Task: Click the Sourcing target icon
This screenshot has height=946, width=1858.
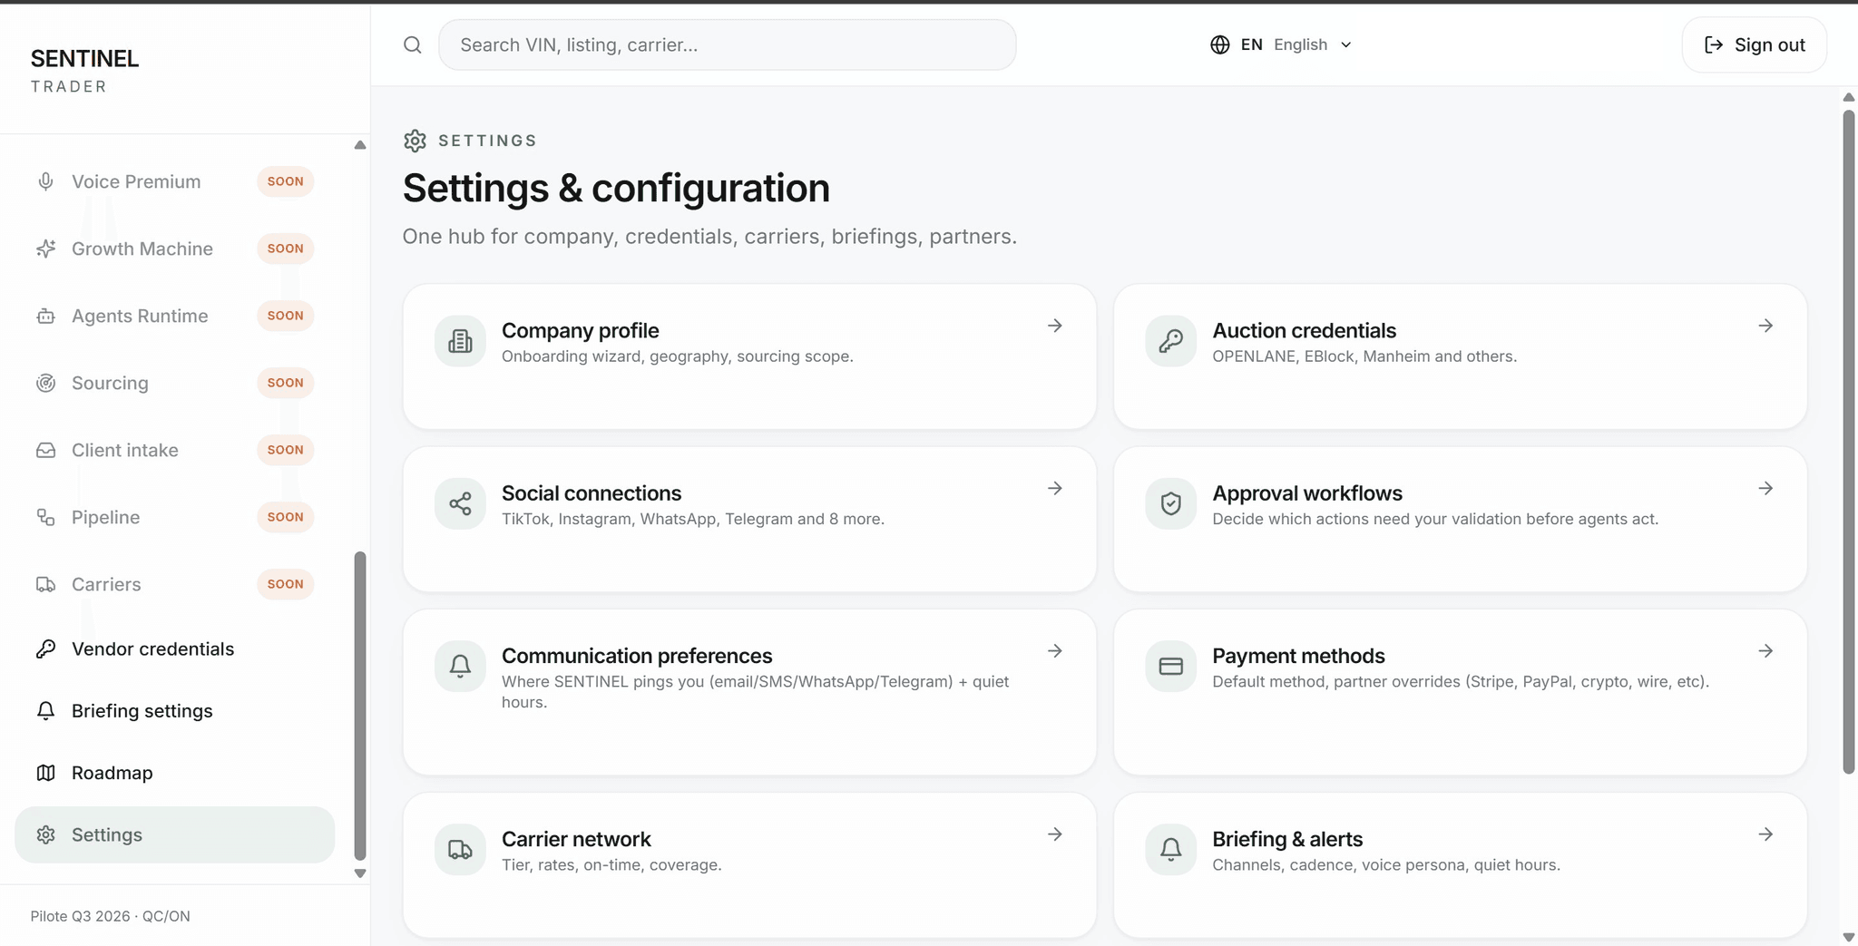Action: [x=45, y=383]
